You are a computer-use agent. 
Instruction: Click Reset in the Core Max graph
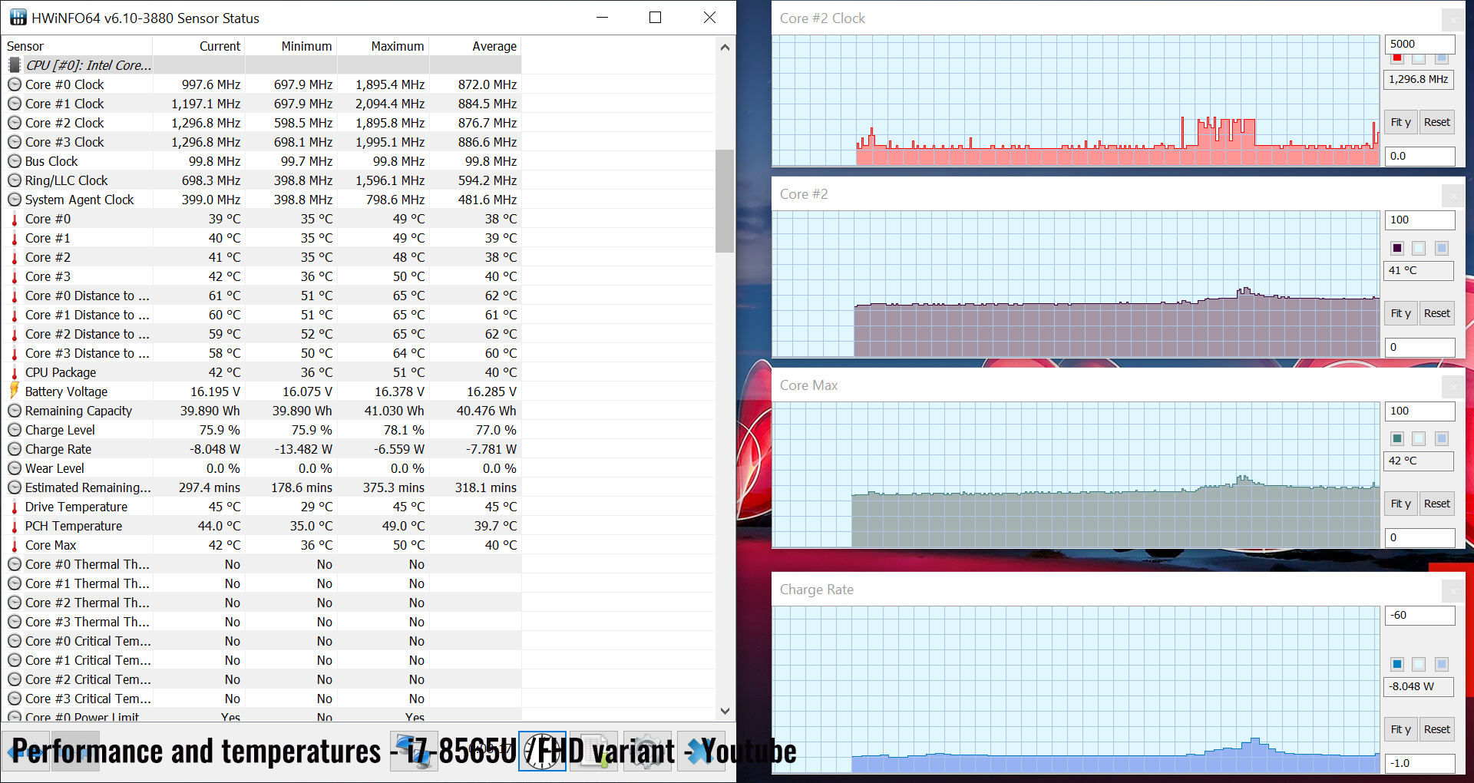pos(1437,504)
